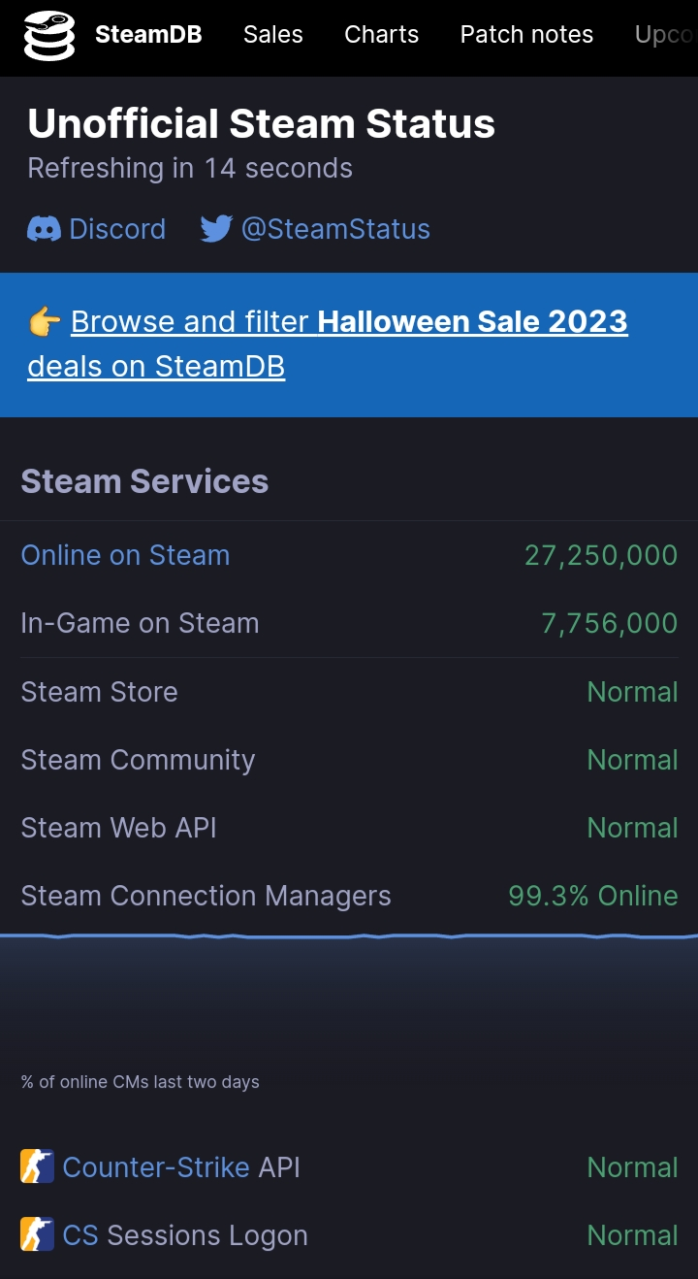Click the pointing hand emoji

pos(45,322)
